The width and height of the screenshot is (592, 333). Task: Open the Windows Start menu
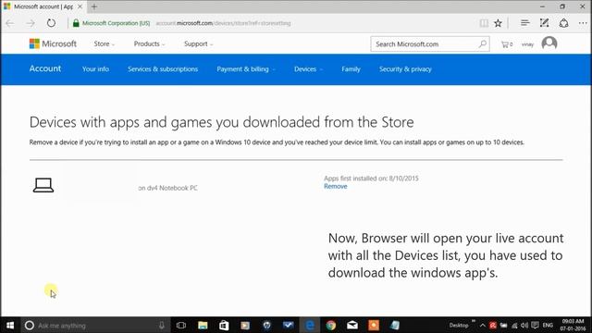click(x=10, y=325)
